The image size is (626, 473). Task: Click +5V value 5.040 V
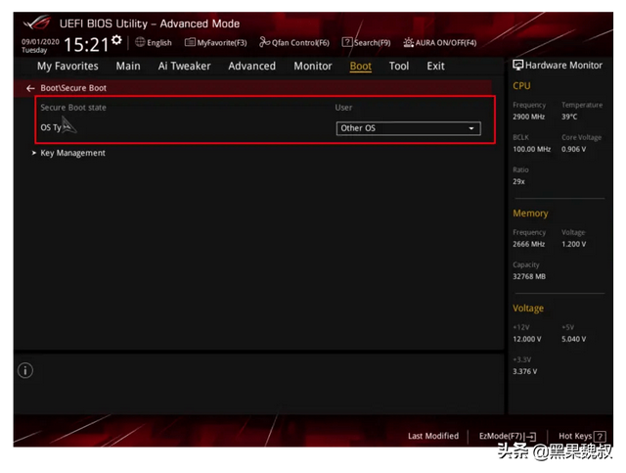coord(574,339)
